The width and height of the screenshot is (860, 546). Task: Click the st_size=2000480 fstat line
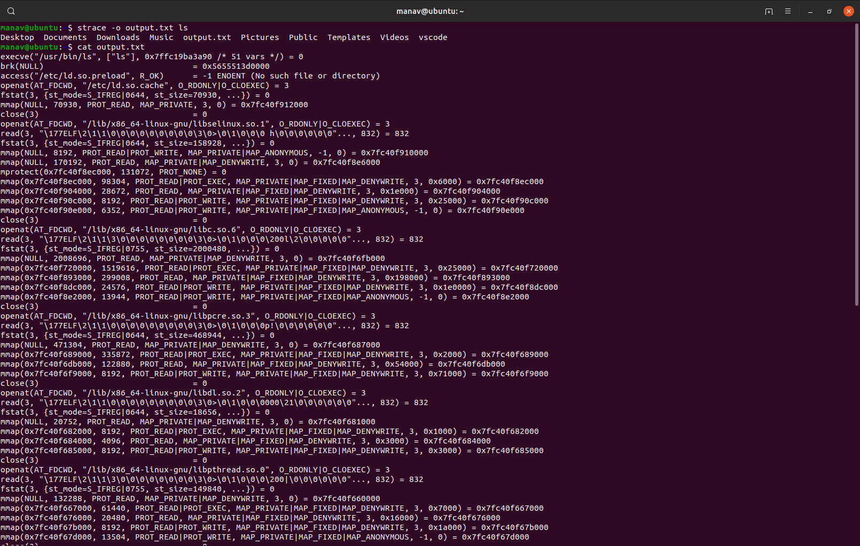(140, 249)
